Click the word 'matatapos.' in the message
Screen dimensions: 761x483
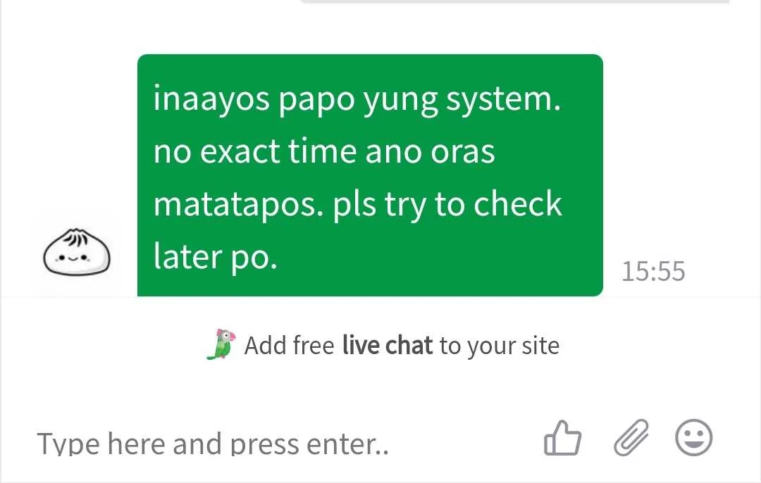pyautogui.click(x=238, y=205)
